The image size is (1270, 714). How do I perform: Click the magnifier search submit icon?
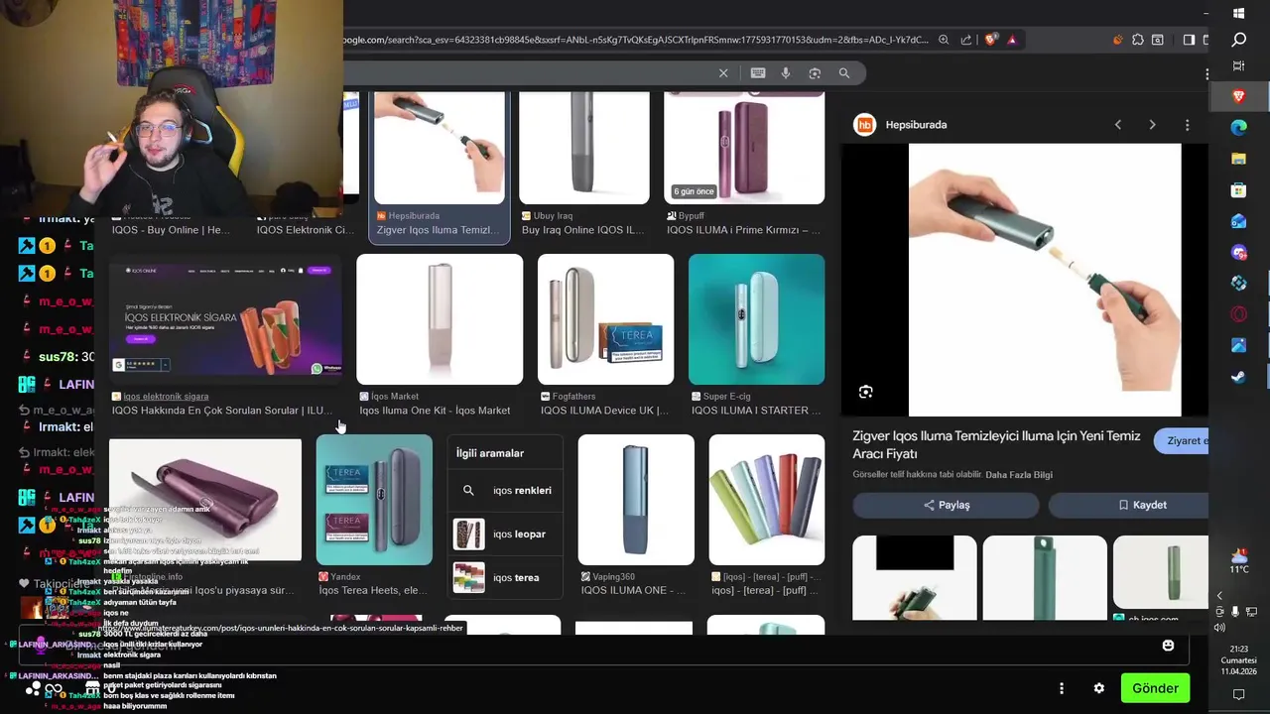coord(844,73)
